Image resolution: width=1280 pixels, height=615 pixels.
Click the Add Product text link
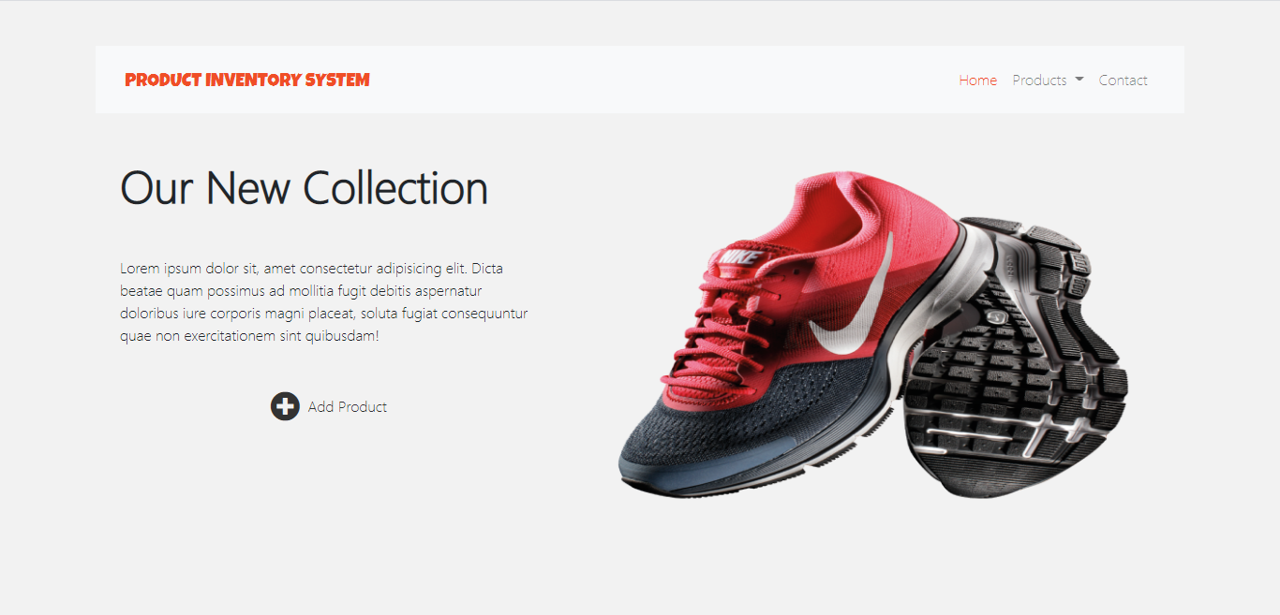pyautogui.click(x=348, y=407)
